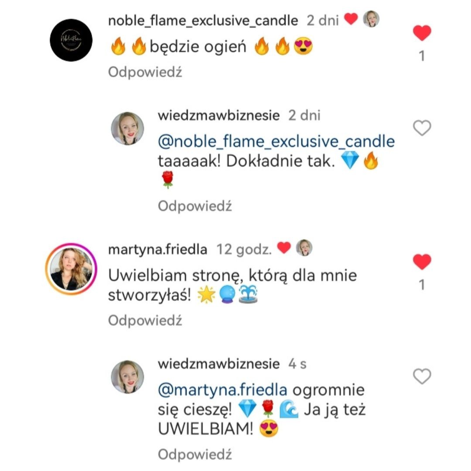471x471 pixels.
Task: Click Odpowiedź under 'Dokładnie tak' reply
Action: [195, 206]
